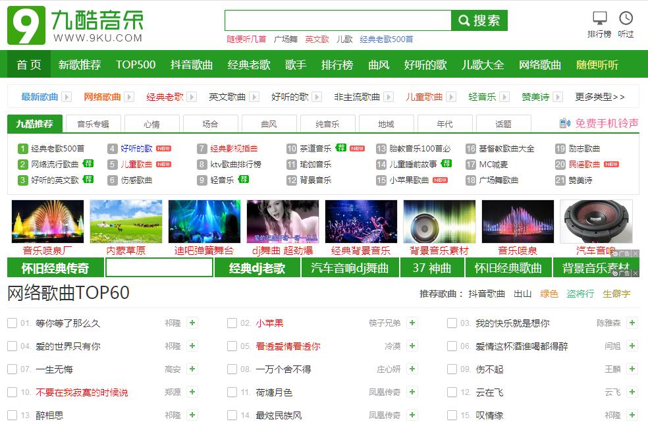Viewport: 648px width, 426px height.
Task: Open the 排行榜 monitor icon
Action: (599, 18)
